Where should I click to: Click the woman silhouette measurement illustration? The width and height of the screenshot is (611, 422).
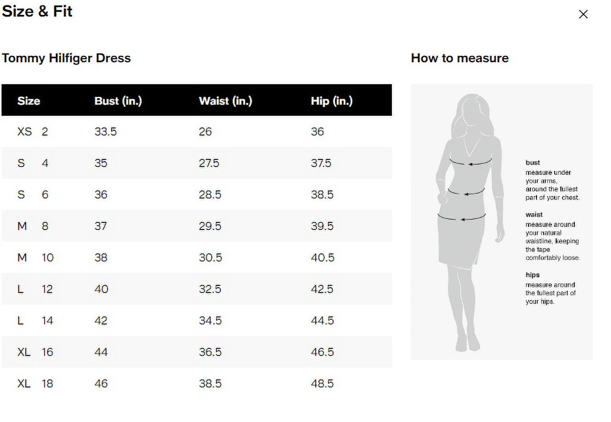[469, 220]
